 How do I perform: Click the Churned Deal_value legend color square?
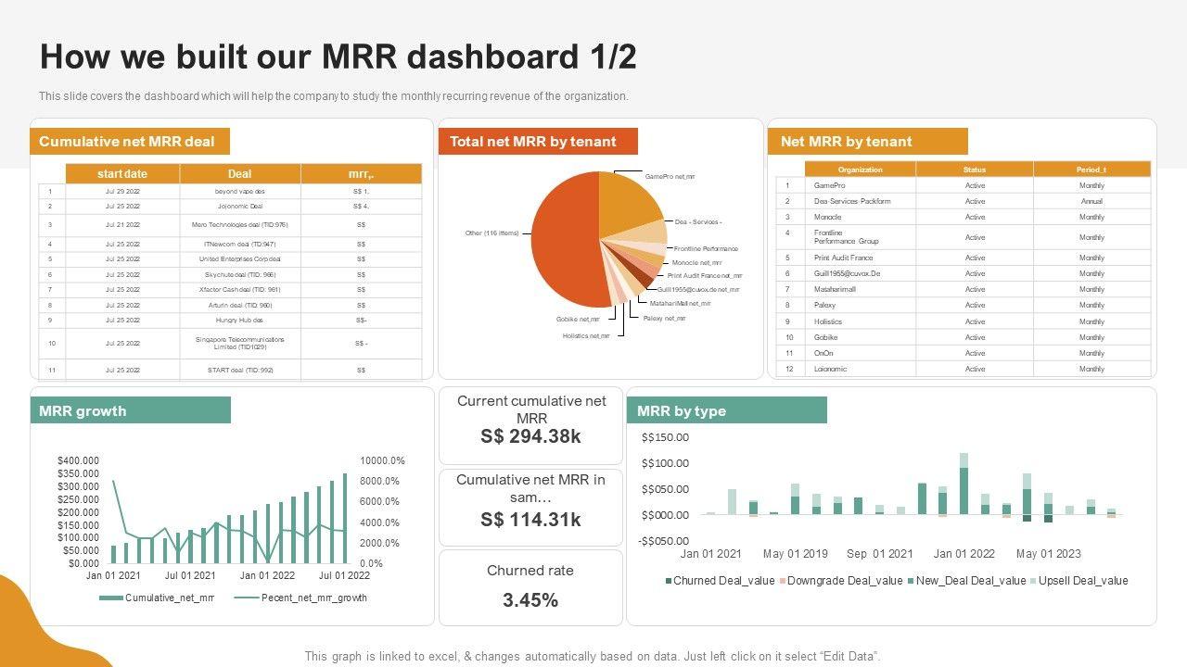[x=669, y=581]
